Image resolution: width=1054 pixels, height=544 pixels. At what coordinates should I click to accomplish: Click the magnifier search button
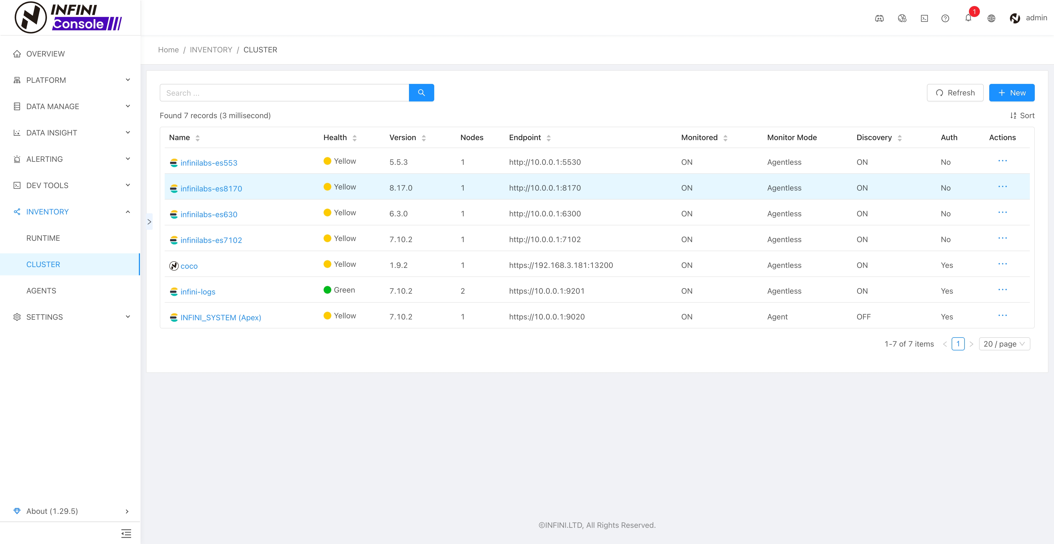tap(421, 93)
